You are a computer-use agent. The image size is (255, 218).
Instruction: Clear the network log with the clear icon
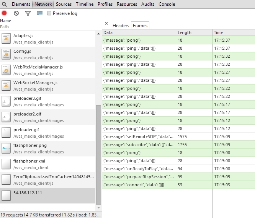[16, 13]
